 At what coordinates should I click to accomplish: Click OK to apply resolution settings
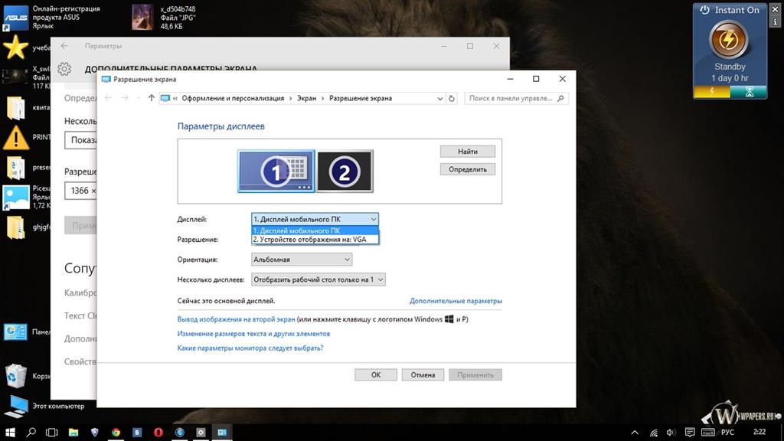point(375,374)
